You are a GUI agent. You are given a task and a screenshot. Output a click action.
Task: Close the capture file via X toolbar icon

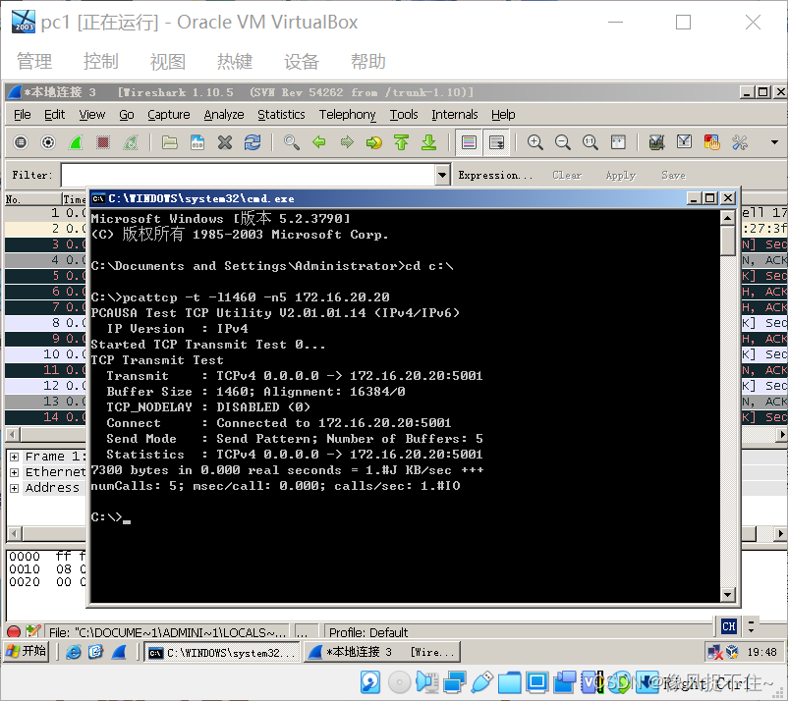pyautogui.click(x=225, y=142)
